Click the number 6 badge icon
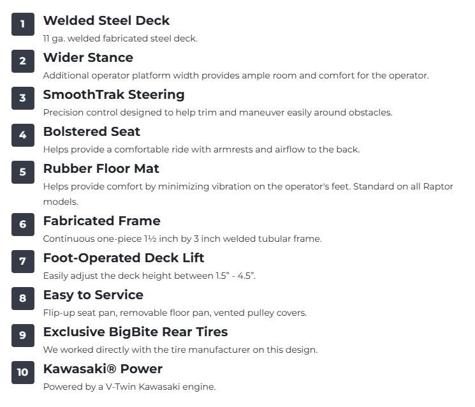Viewport: 475px width, 407px height. (23, 225)
